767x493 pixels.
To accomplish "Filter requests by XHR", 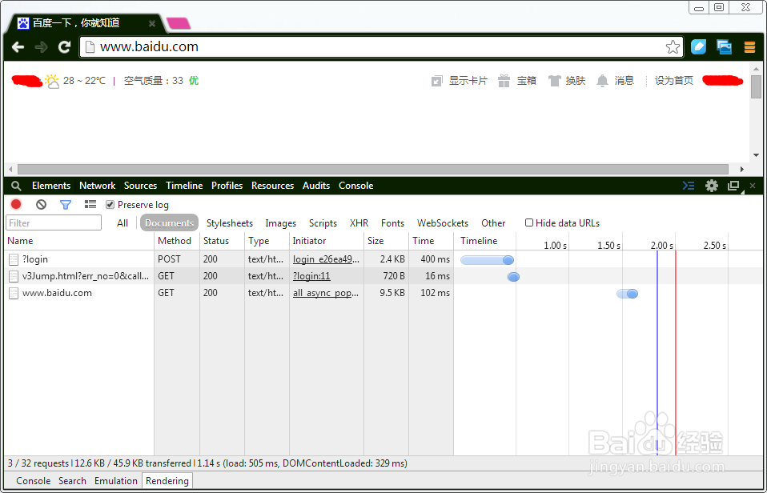I will point(359,223).
